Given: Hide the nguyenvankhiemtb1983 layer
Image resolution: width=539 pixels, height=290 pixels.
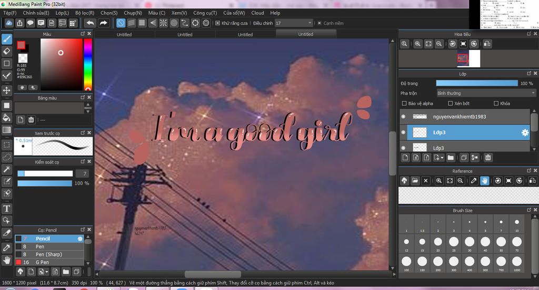Looking at the screenshot, I should click(x=403, y=117).
